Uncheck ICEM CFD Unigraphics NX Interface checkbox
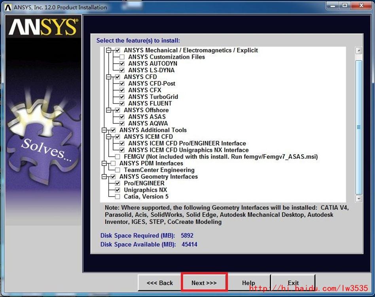Screen dimensions: 375x297 (122, 150)
